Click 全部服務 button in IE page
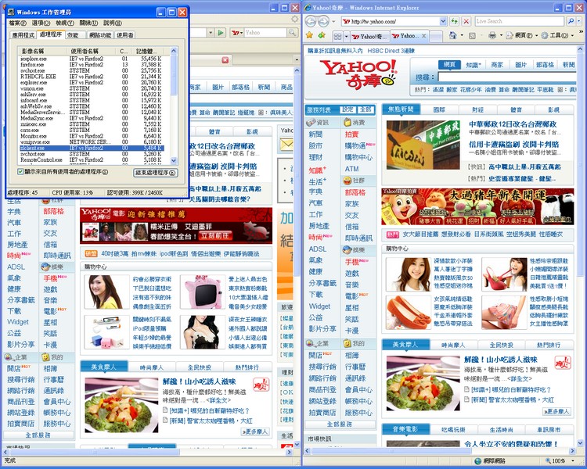This screenshot has width=587, height=469. pyautogui.click(x=340, y=424)
